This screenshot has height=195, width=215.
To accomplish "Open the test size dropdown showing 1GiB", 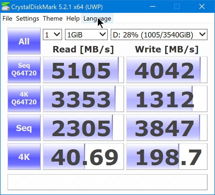I will [86, 34].
